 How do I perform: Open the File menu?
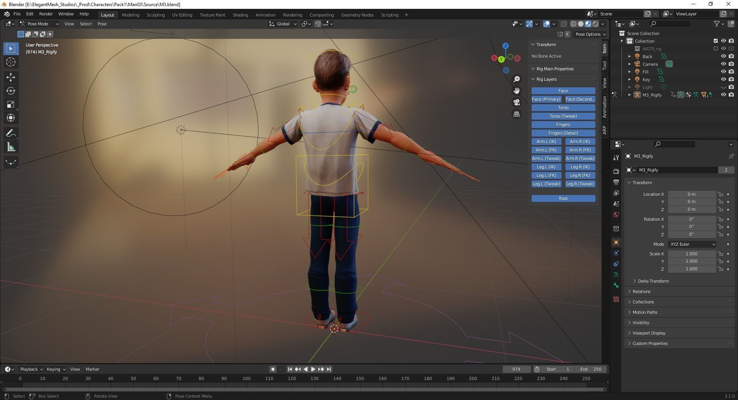[17, 14]
